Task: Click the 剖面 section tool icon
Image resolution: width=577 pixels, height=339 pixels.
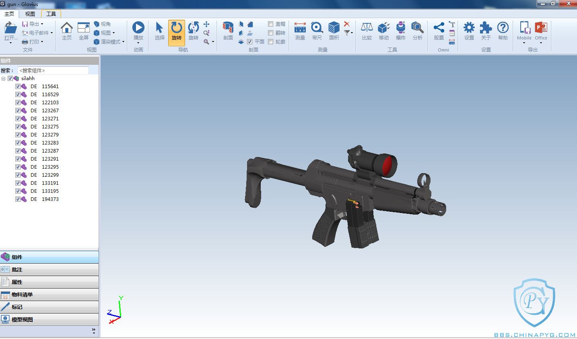Action: pyautogui.click(x=228, y=28)
